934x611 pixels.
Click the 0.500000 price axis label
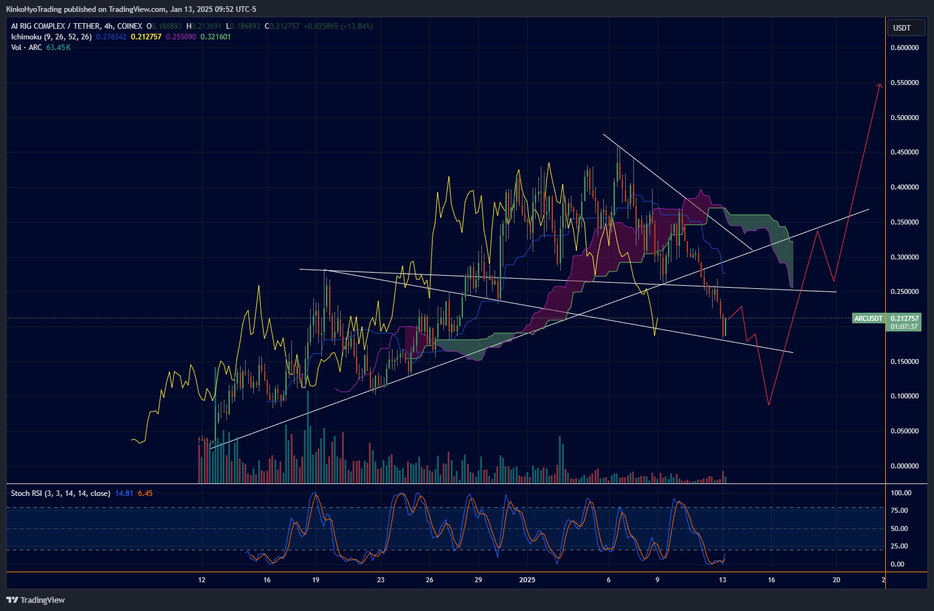(905, 118)
